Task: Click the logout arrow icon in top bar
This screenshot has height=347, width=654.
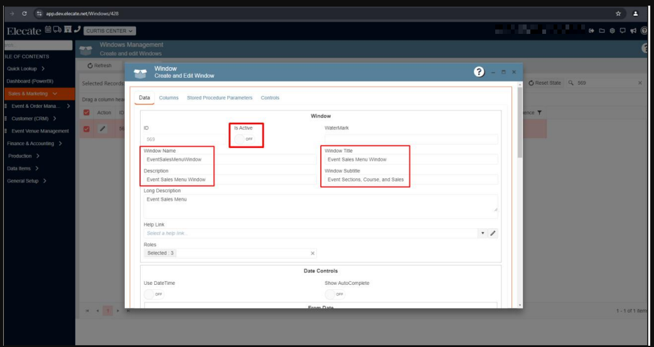Action: pyautogui.click(x=591, y=30)
